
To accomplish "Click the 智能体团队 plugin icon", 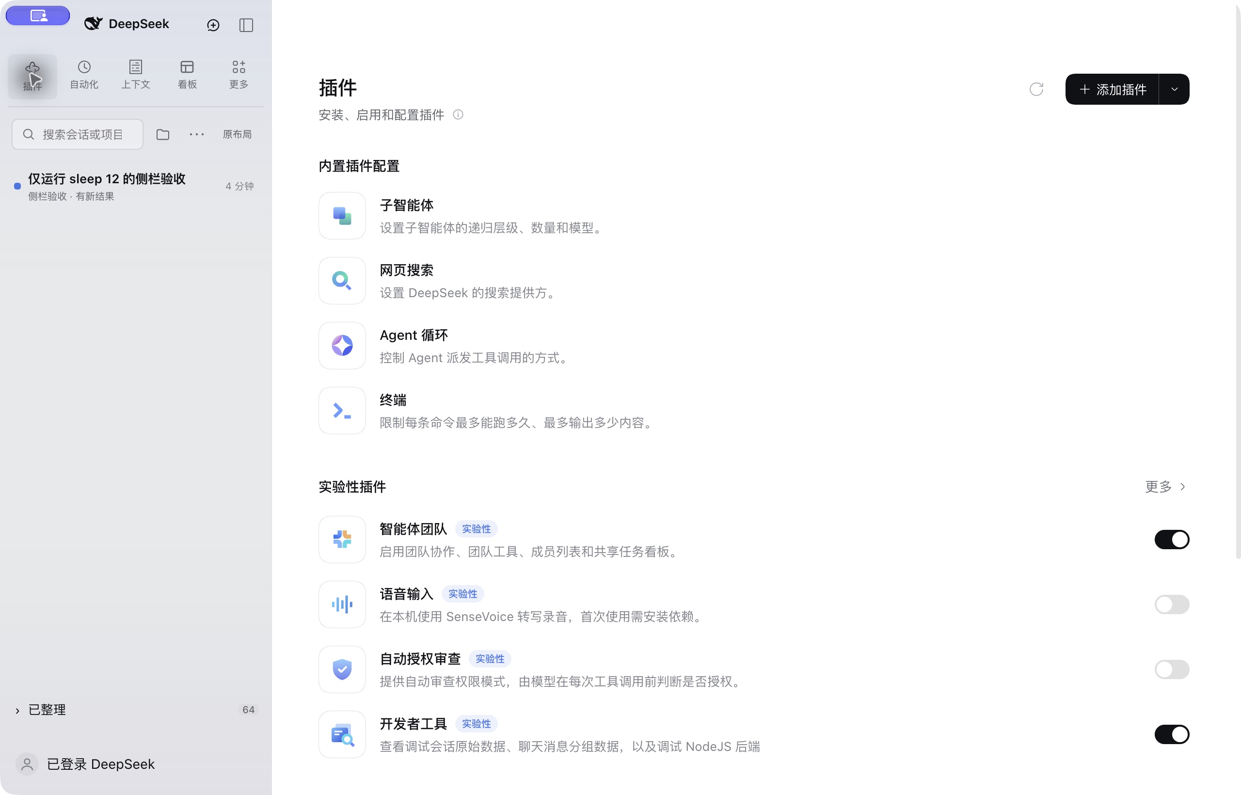I will point(342,540).
